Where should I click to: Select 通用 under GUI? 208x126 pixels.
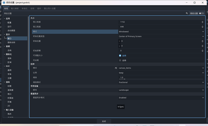[x=9, y=70]
